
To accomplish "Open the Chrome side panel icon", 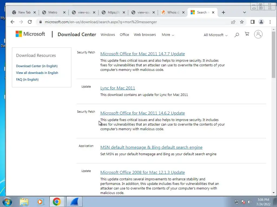I will click(x=253, y=22).
